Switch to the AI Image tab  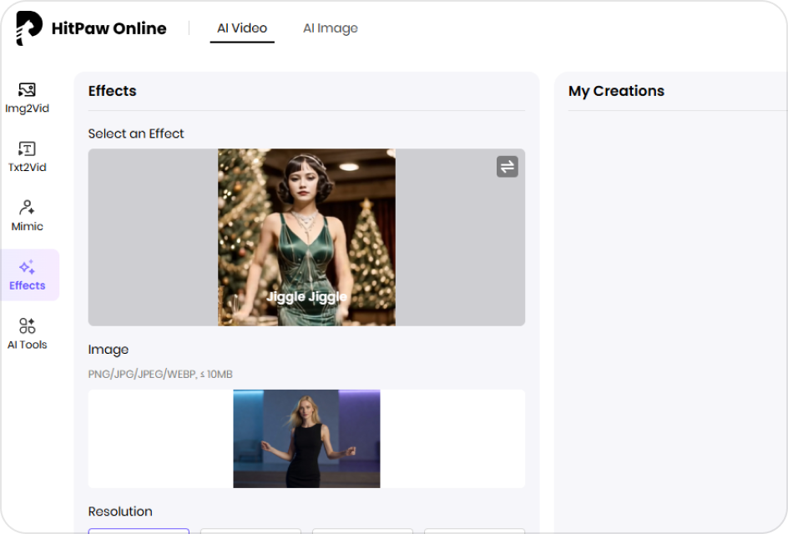click(330, 28)
